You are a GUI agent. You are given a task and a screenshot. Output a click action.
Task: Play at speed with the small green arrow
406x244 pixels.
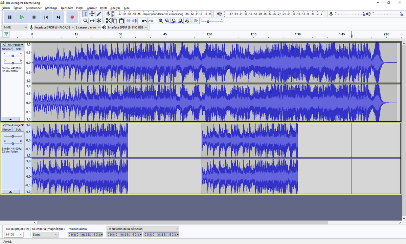click(x=196, y=21)
